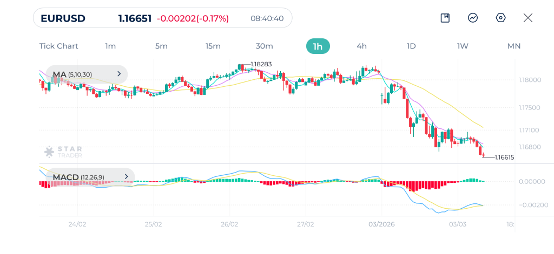Open chart settings hexagon icon
Viewport: 554px width, 254px height.
(x=500, y=18)
